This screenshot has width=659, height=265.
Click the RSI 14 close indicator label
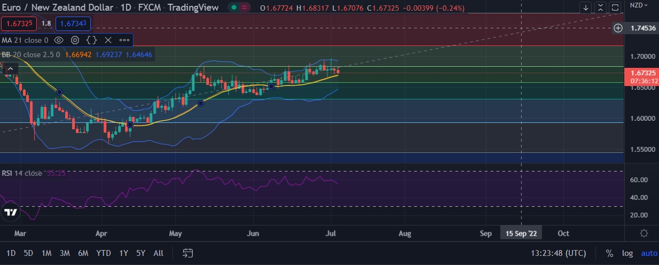coord(22,173)
